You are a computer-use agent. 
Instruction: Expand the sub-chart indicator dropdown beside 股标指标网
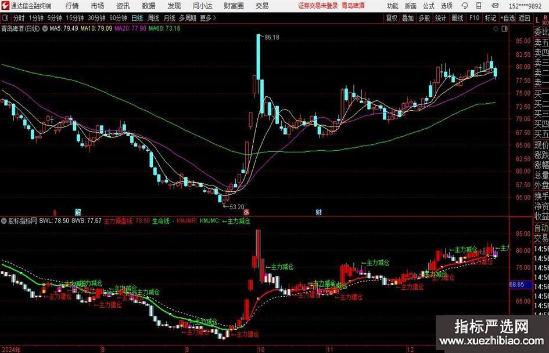coord(4,221)
